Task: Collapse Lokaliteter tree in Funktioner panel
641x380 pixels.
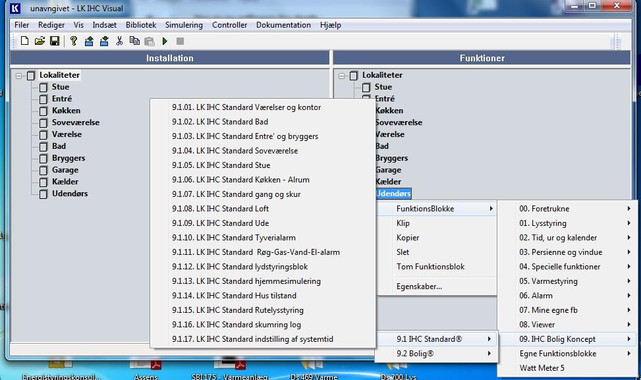Action: coord(342,76)
